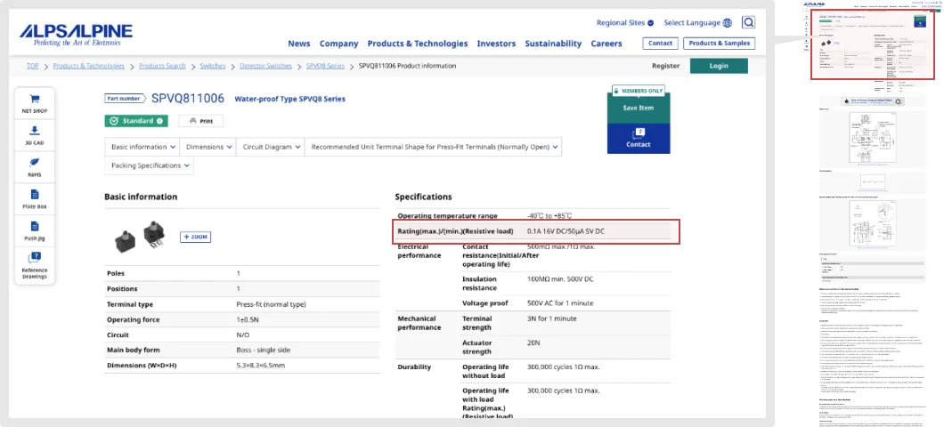The image size is (944, 427).
Task: Open Products & Technologies menu
Action: [x=418, y=44]
